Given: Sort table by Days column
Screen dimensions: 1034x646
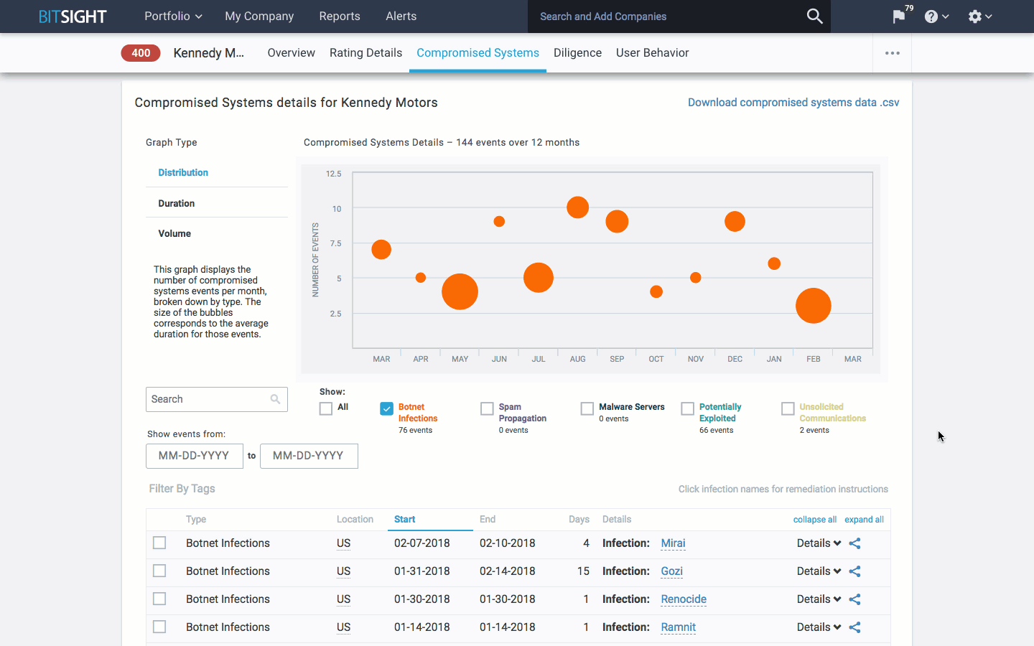Looking at the screenshot, I should (579, 520).
